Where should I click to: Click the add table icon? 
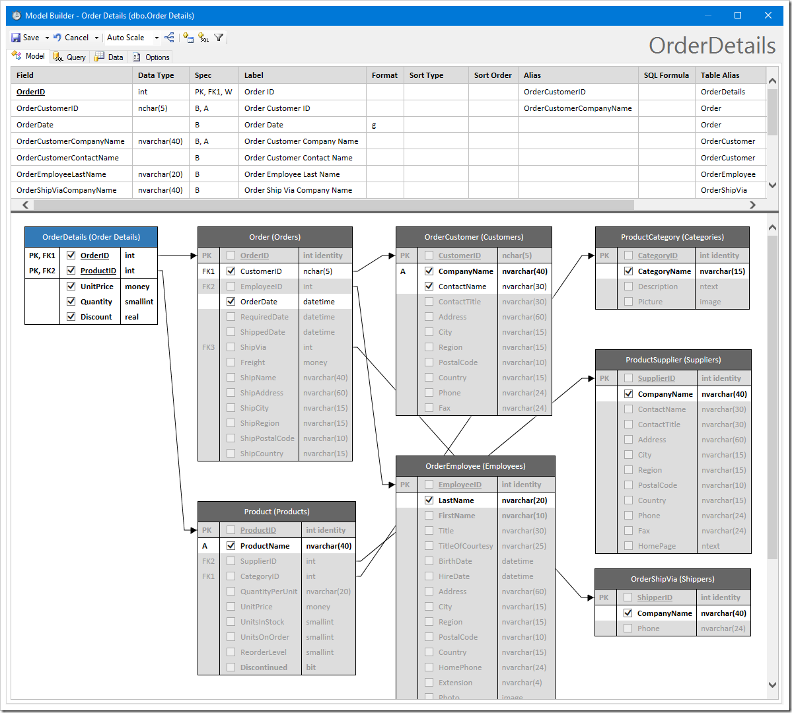[x=188, y=38]
